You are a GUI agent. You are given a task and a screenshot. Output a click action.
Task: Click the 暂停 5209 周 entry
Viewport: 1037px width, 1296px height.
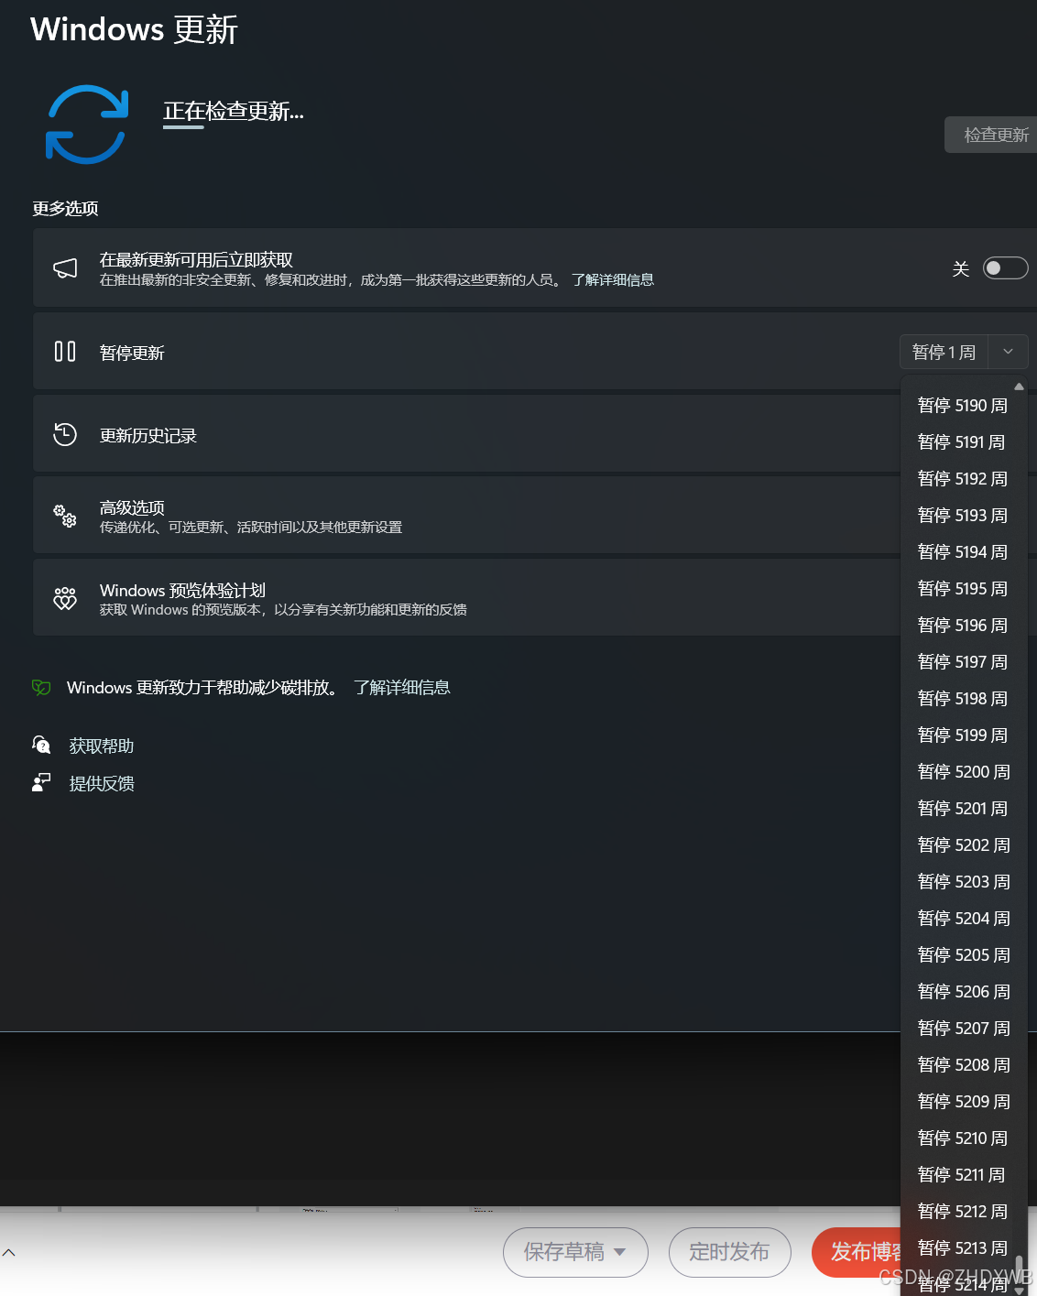point(964,1101)
